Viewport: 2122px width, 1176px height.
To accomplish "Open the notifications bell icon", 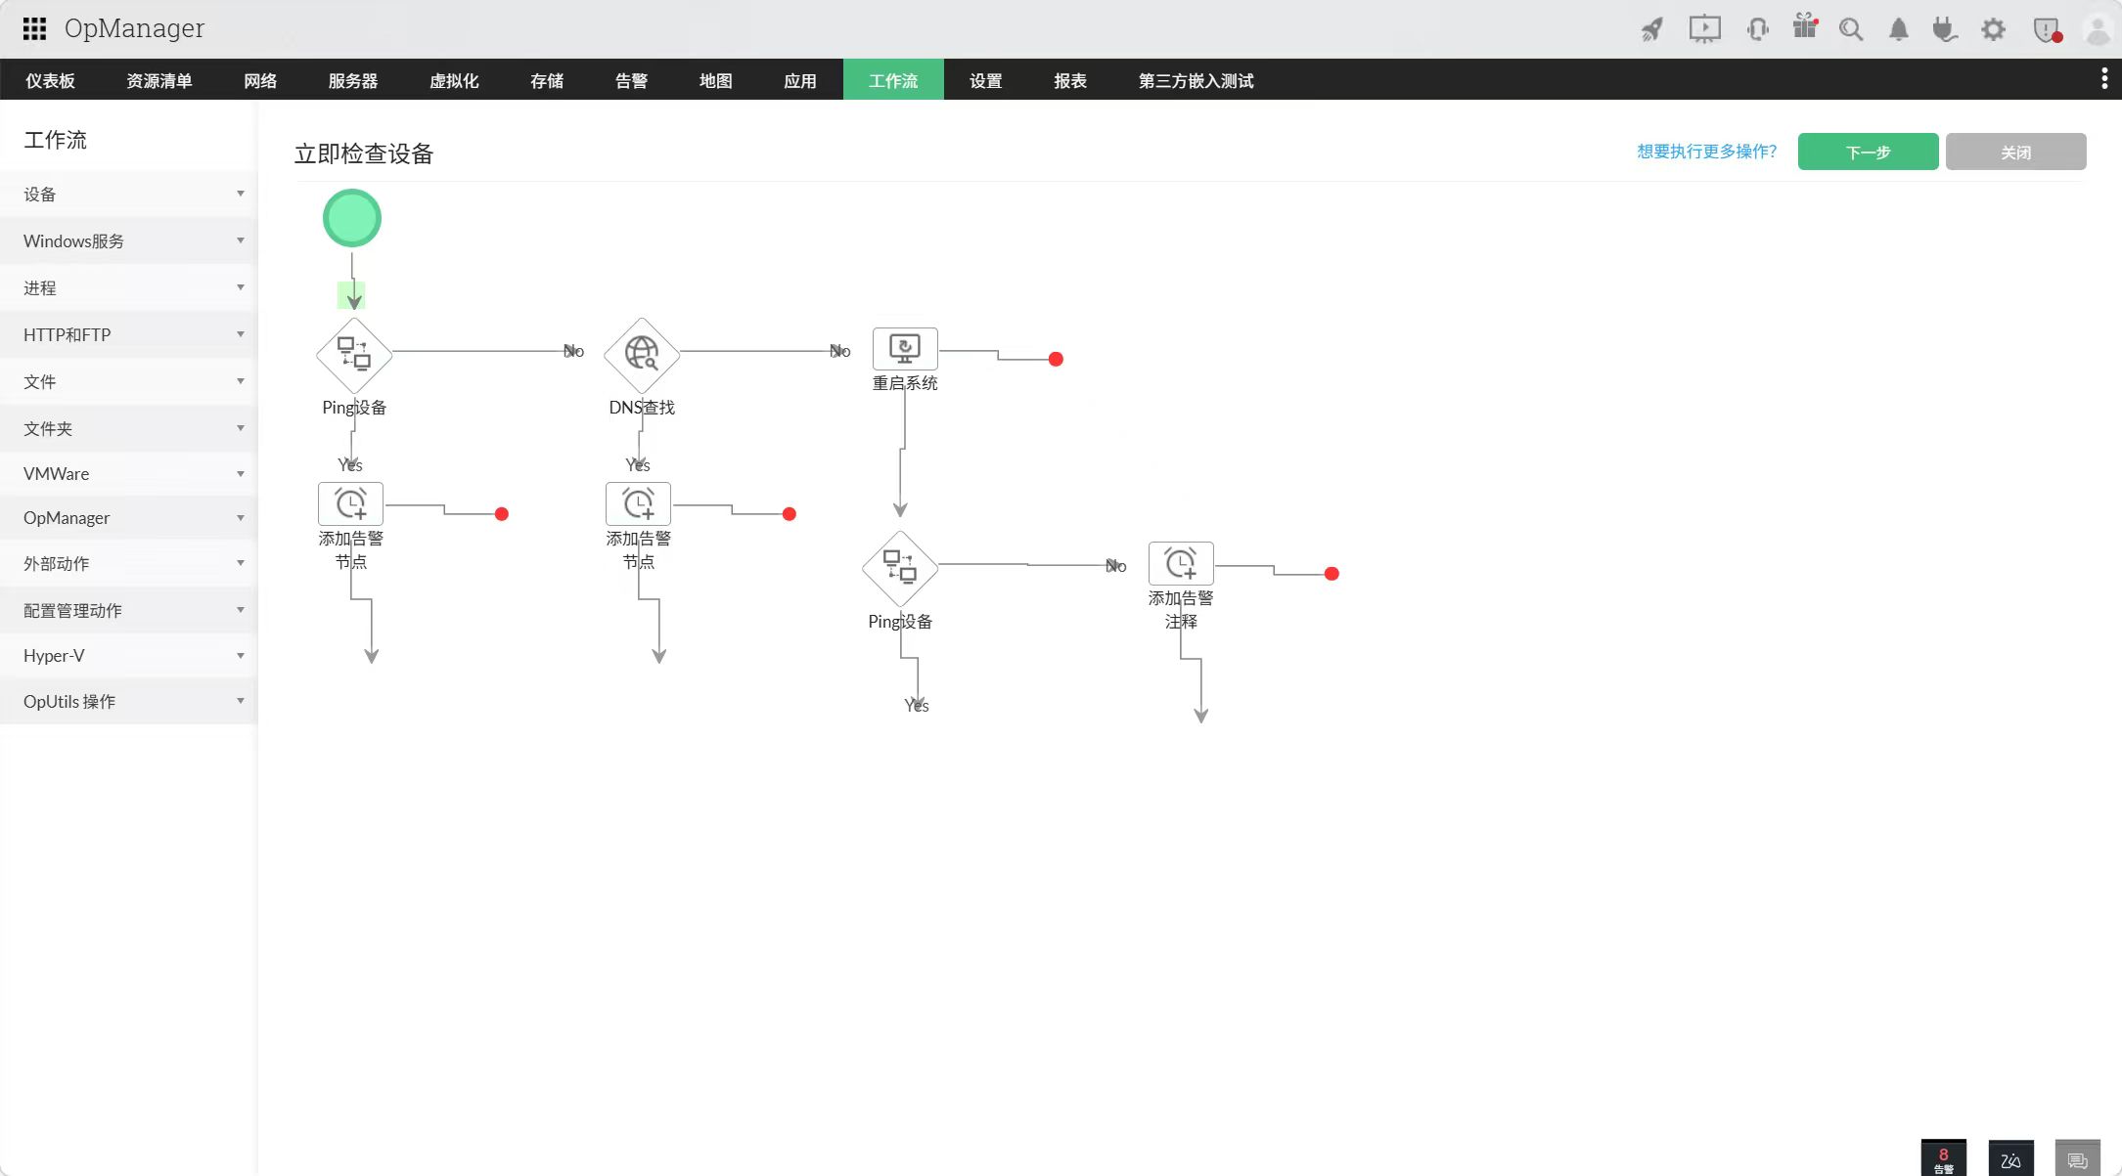I will 1898,29.
